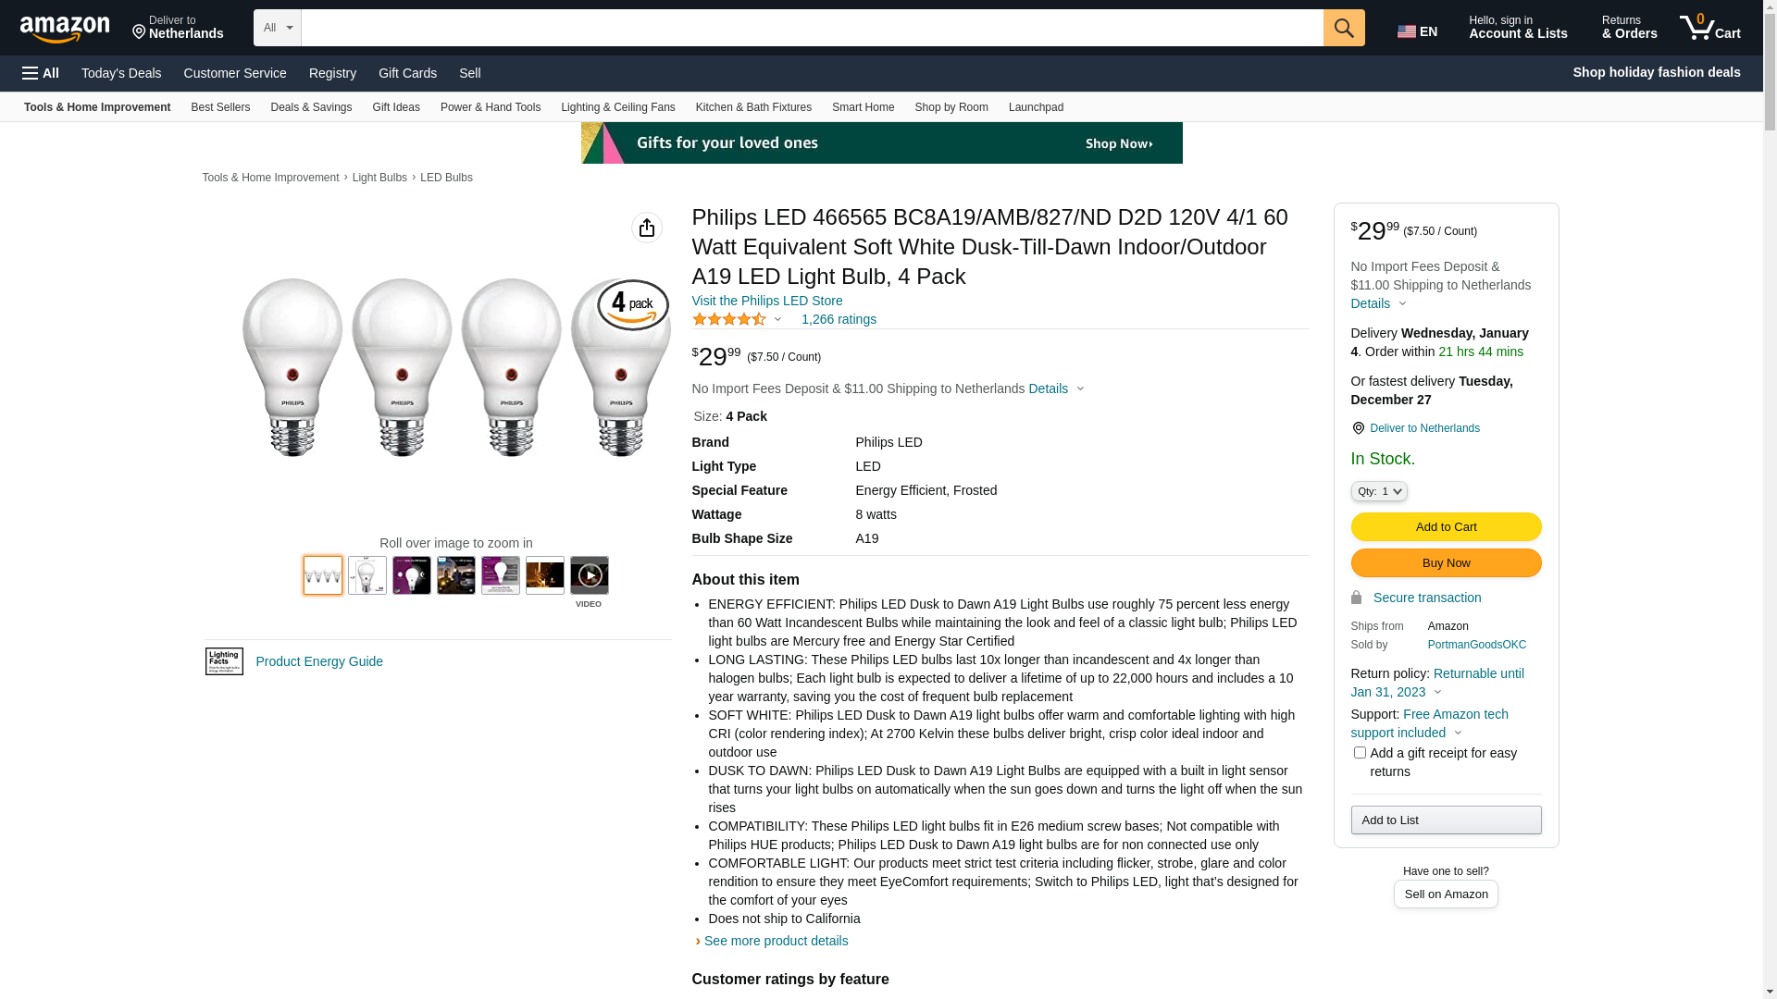Click the magnifying glass search button

coord(1343,28)
